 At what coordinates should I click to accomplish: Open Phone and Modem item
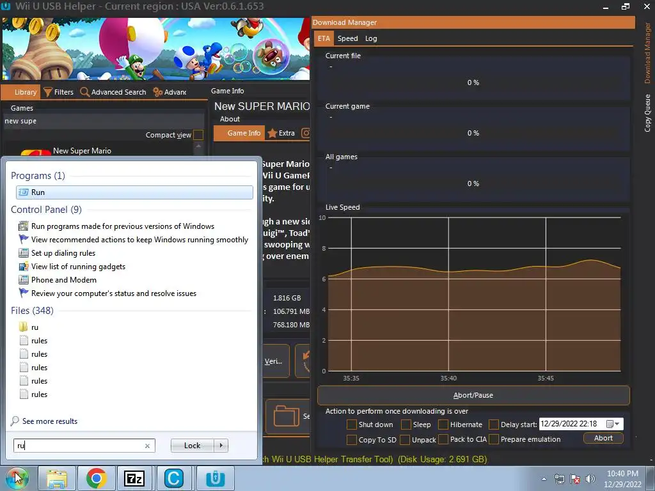tap(58, 280)
